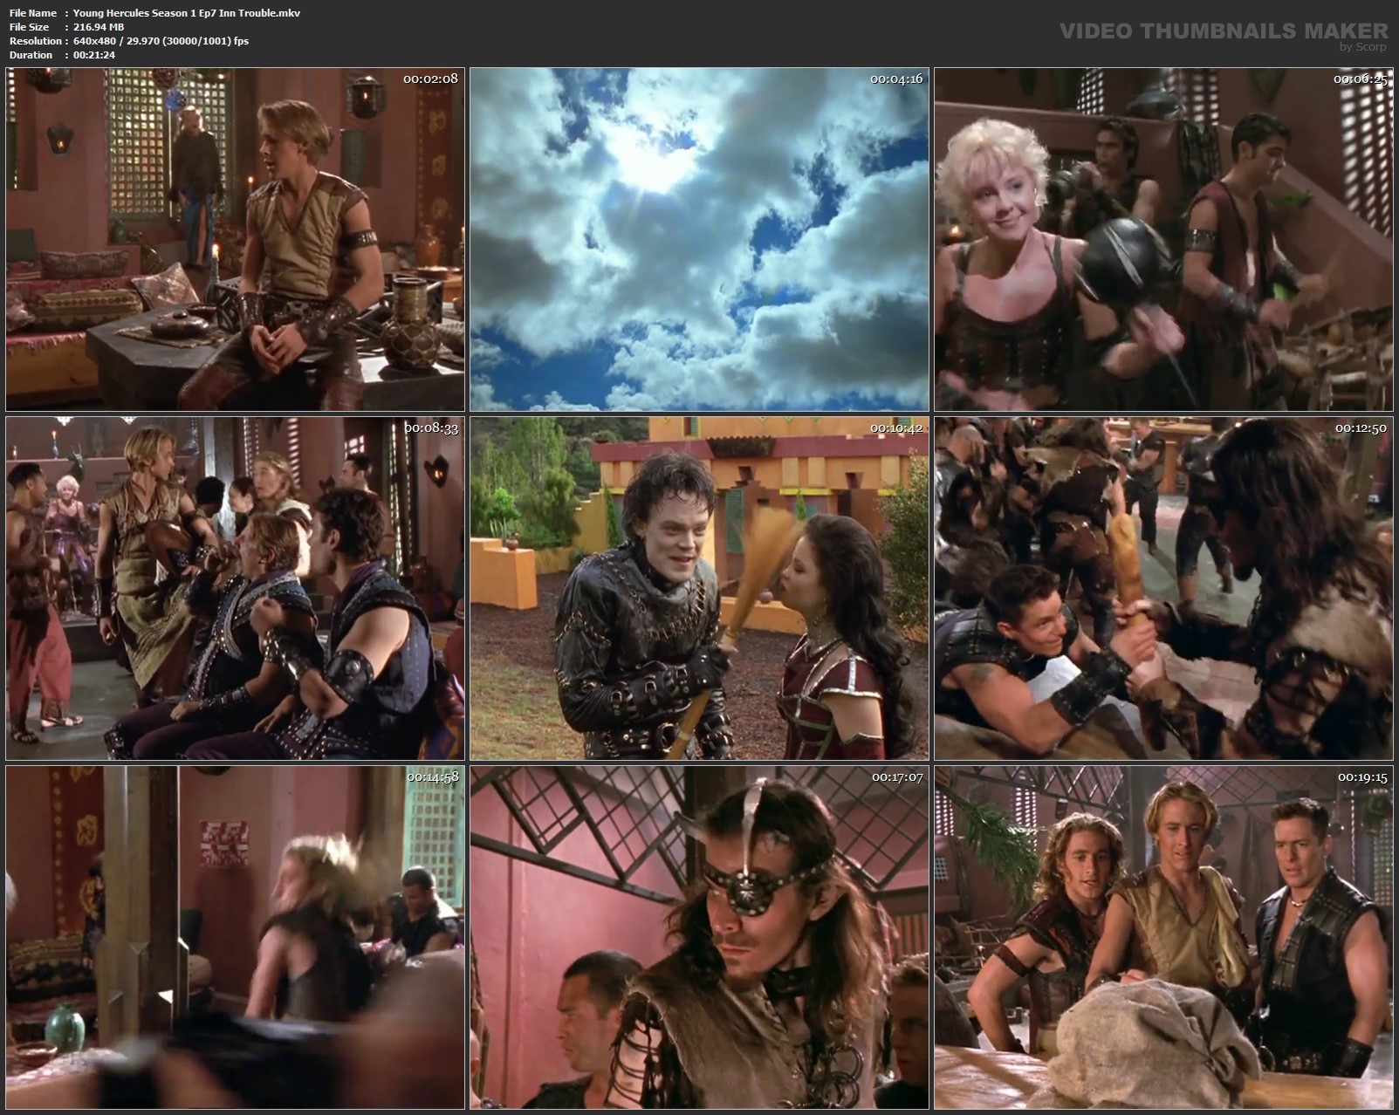Viewport: 1399px width, 1115px height.
Task: Select the file name 'Young Hercules Season 1 Ep7 Inn Trouble.mkv'
Action: point(187,13)
